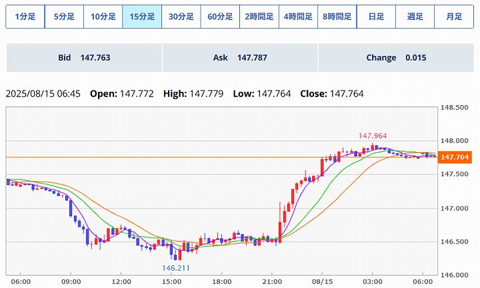Click the Ask 147.787 price cell
Viewport: 480px width, 288px height.
[240, 58]
